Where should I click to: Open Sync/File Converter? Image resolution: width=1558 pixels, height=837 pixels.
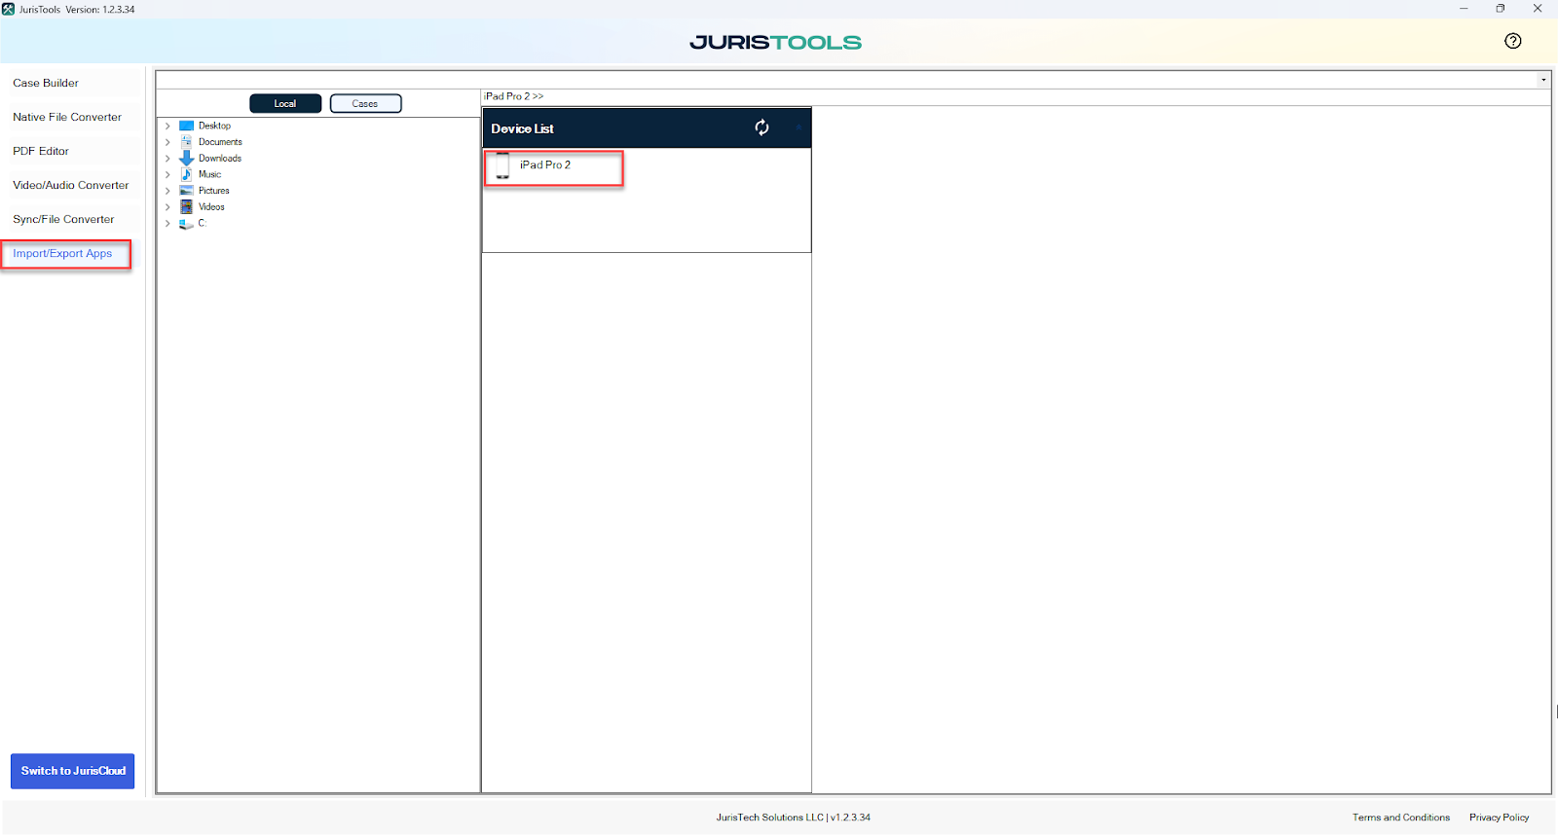coord(63,219)
